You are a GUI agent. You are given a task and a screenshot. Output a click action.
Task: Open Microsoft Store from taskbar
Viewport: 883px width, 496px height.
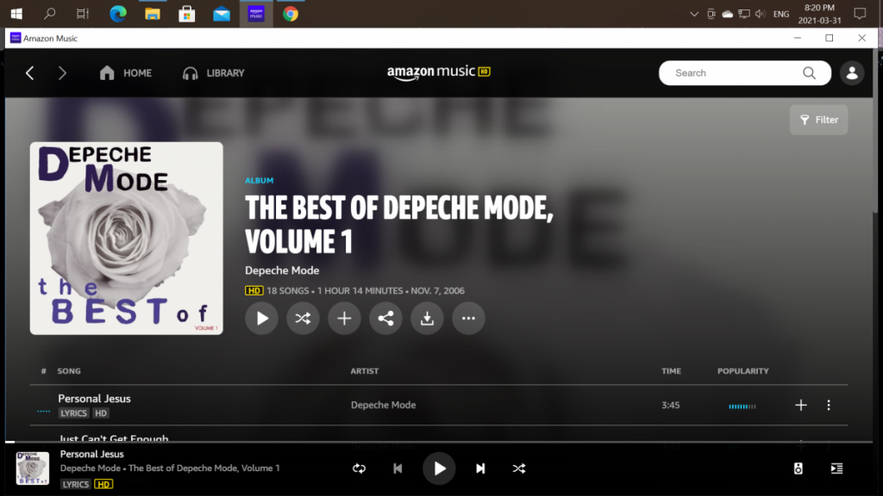[x=187, y=14]
